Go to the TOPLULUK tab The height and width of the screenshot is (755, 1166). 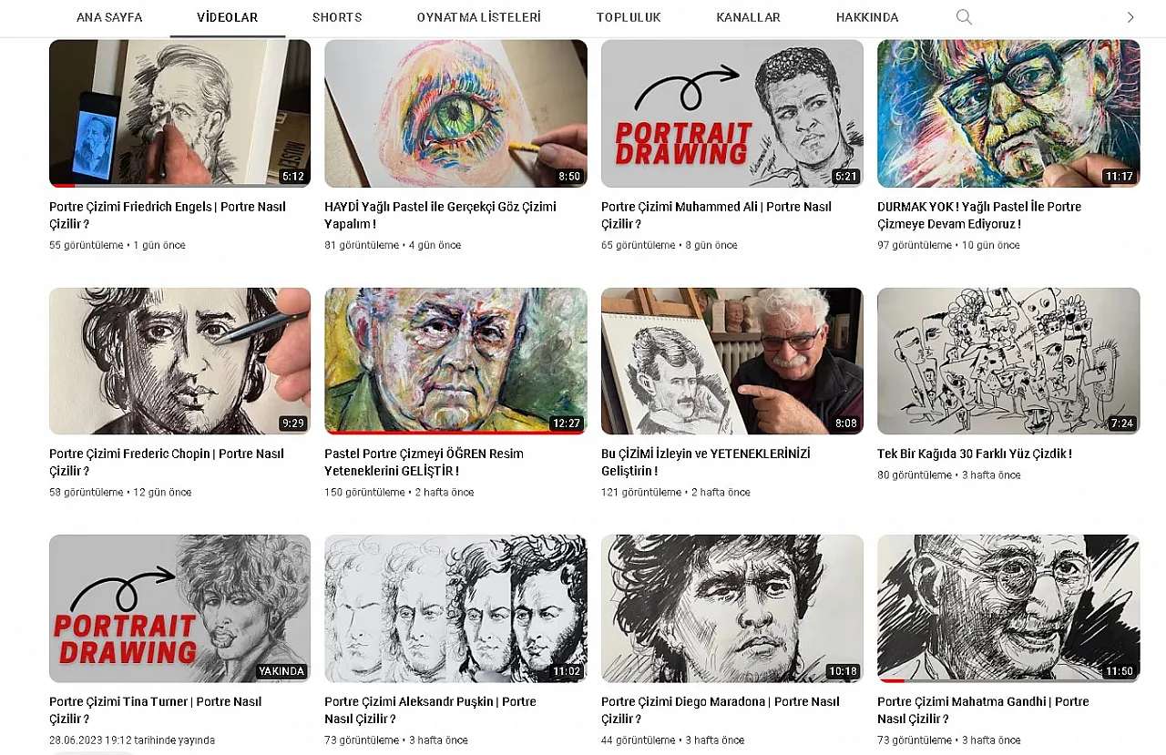point(629,17)
